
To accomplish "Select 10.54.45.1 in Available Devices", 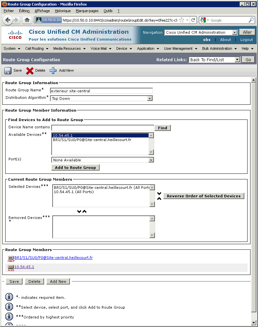I will click(x=100, y=136).
